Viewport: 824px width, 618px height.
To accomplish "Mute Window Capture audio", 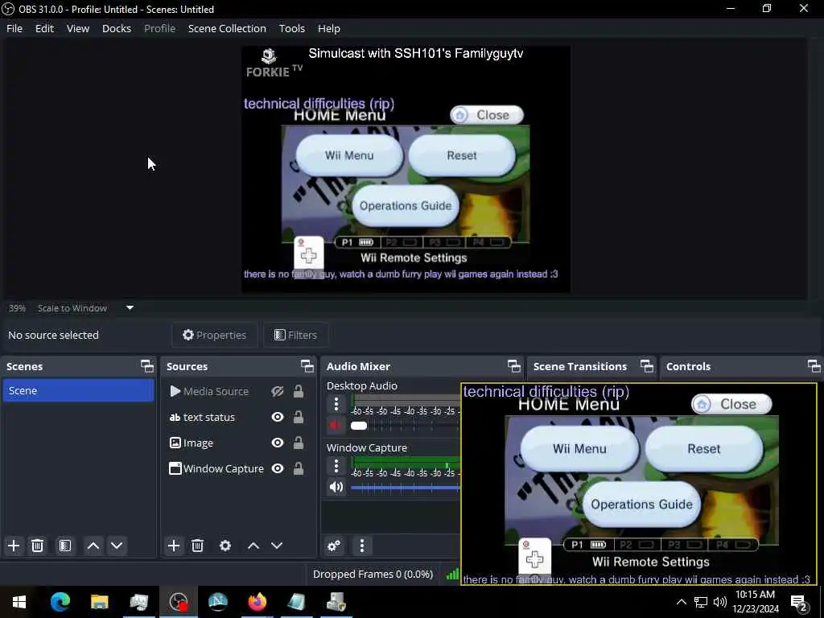I will pyautogui.click(x=336, y=487).
